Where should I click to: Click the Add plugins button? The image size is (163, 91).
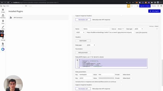[x=154, y=11]
